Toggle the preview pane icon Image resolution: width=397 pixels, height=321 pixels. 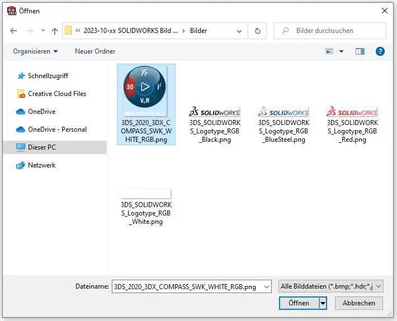[360, 51]
